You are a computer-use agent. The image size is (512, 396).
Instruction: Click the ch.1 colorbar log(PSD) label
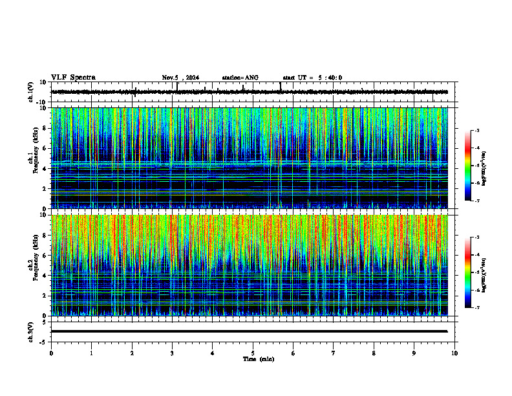(484, 168)
